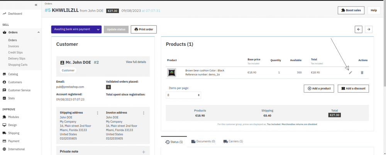Open shipping address three-dot menu
Image resolution: width=386 pixels, height=155 pixels.
pyautogui.click(x=98, y=113)
